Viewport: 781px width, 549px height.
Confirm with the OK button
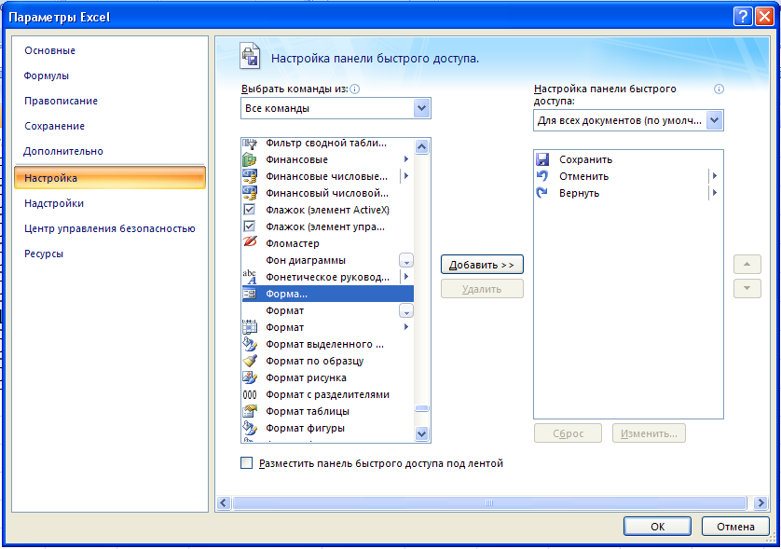coord(657,527)
